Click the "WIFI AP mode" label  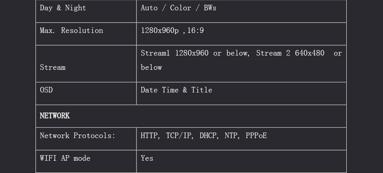(65, 158)
